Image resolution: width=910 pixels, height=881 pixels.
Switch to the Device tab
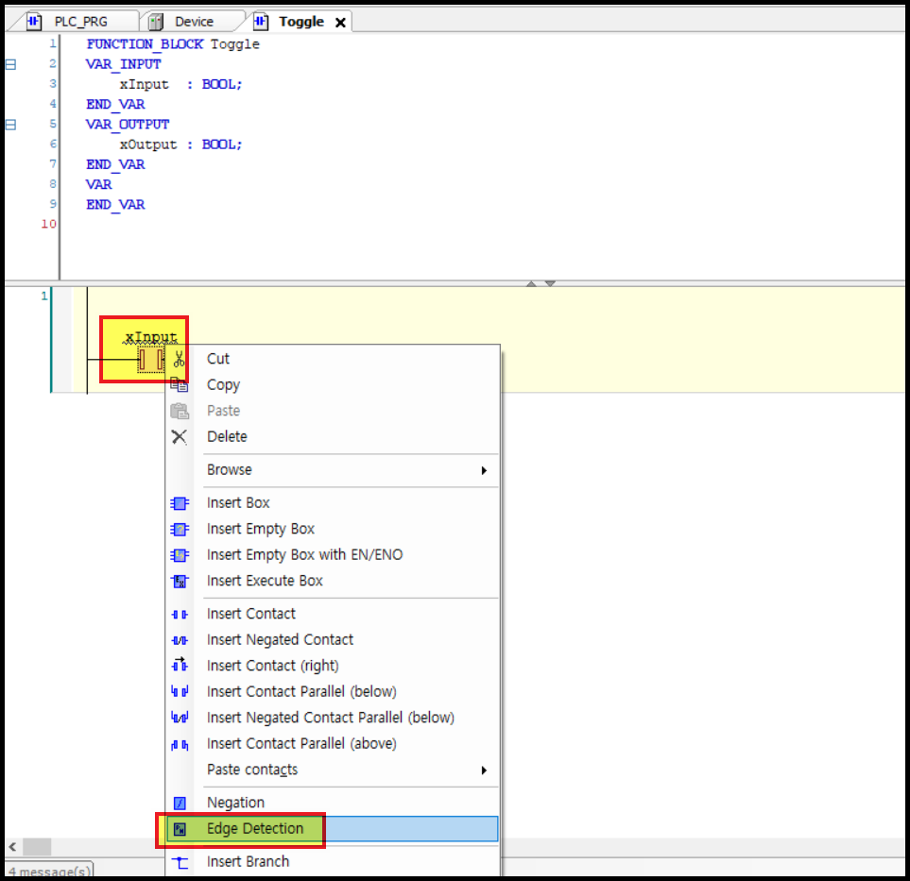192,20
